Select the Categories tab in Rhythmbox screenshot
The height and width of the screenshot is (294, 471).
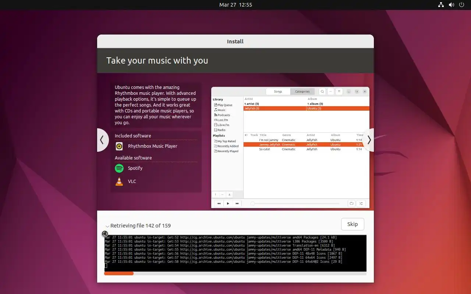302,92
